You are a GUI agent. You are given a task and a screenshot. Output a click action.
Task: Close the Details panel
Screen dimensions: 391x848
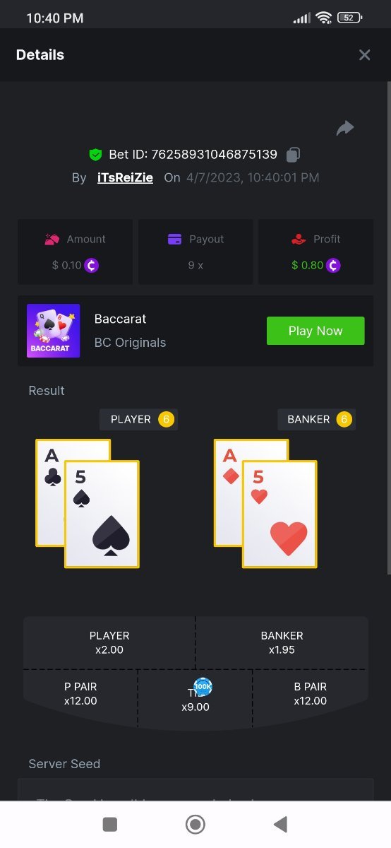[364, 55]
